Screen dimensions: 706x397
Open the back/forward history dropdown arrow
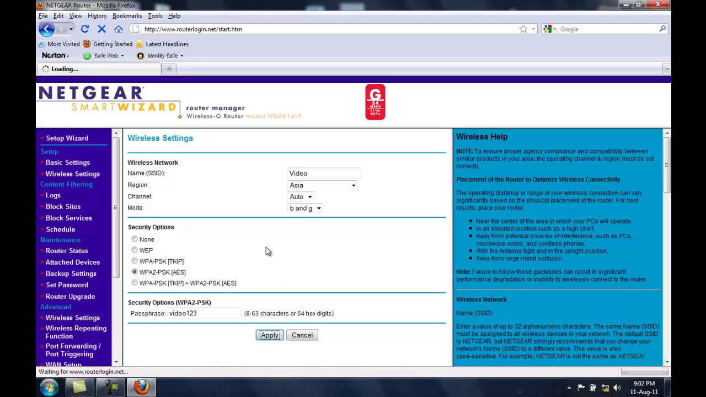coord(71,29)
